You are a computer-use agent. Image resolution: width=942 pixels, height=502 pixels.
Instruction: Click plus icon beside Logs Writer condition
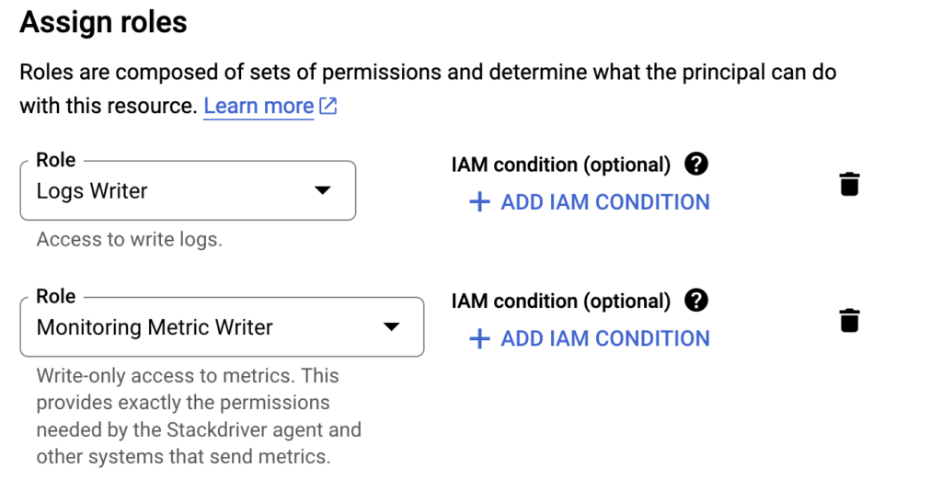479,202
